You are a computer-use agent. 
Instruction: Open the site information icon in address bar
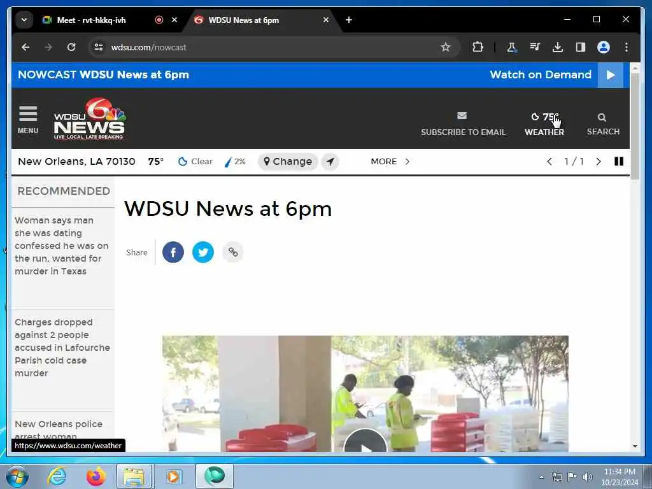pos(99,47)
